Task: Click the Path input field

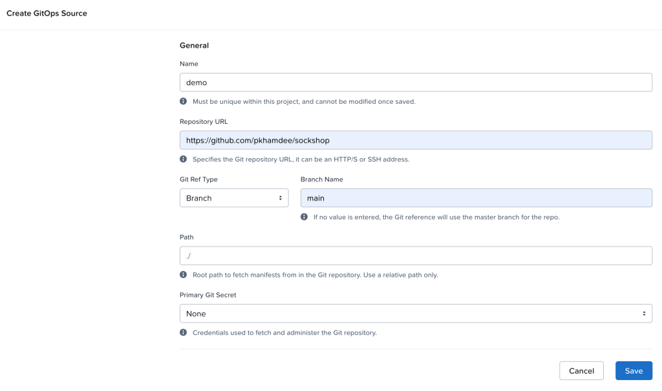Action: pos(416,256)
